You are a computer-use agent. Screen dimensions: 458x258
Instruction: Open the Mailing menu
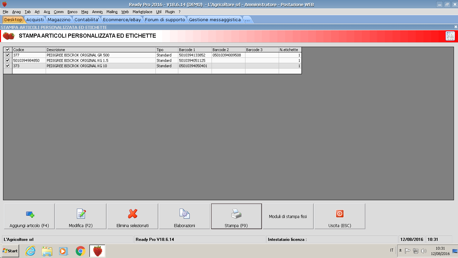pos(112,12)
